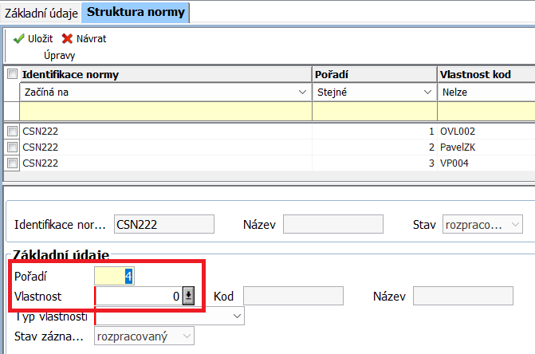Screen dimensions: 535x354
Task: Click the green checkmark Uložit icon
Action: [x=18, y=38]
